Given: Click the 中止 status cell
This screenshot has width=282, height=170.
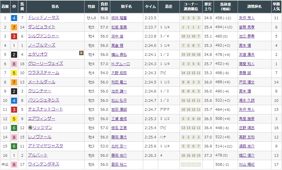Looking at the screenshot, I should (x=5, y=164).
